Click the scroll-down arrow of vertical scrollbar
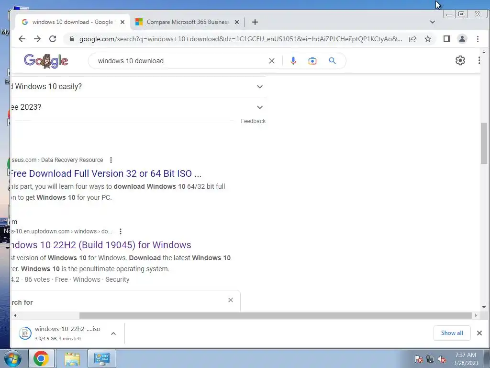Image resolution: width=490 pixels, height=368 pixels. tap(484, 307)
